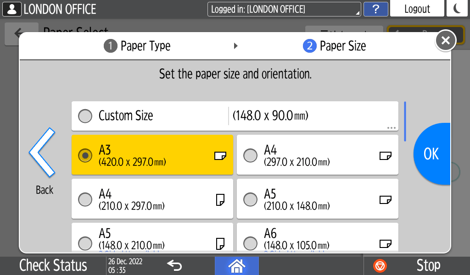Click the home icon in bottom bar
This screenshot has height=275, width=470.
pyautogui.click(x=236, y=265)
